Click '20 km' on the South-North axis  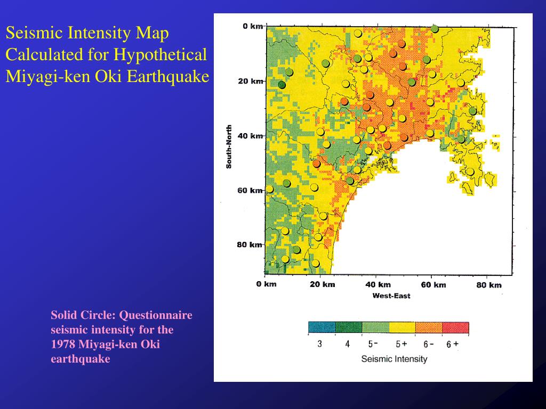click(251, 81)
